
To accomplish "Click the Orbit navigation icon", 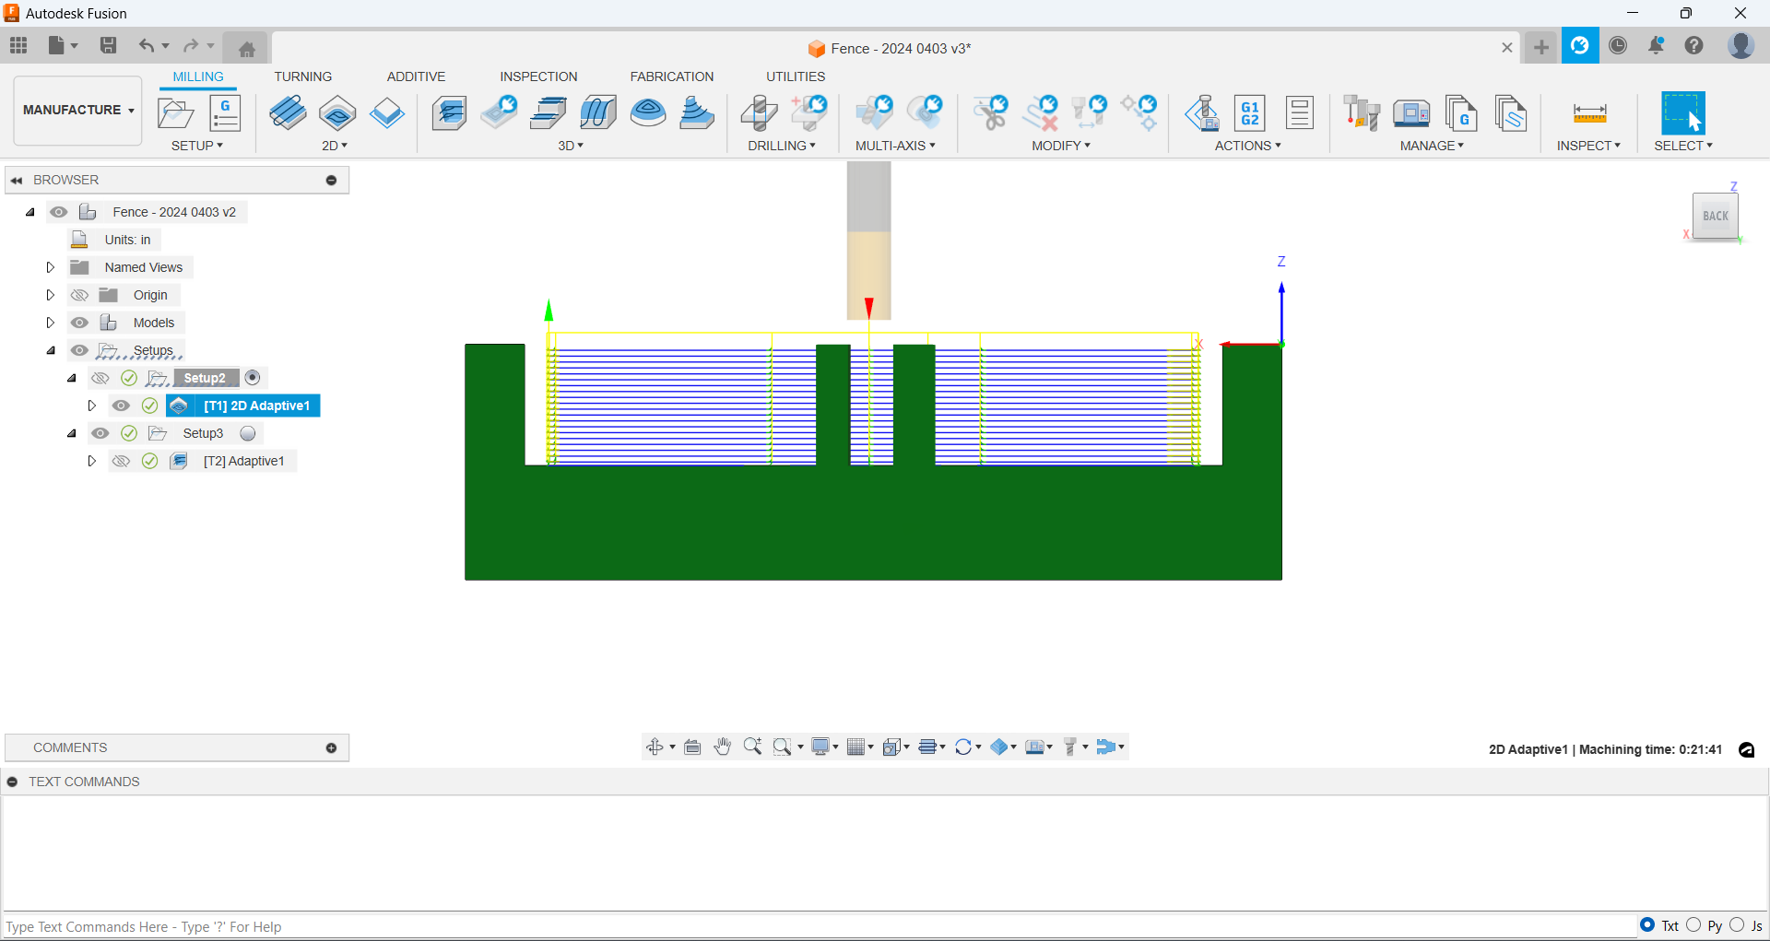I will (x=655, y=747).
